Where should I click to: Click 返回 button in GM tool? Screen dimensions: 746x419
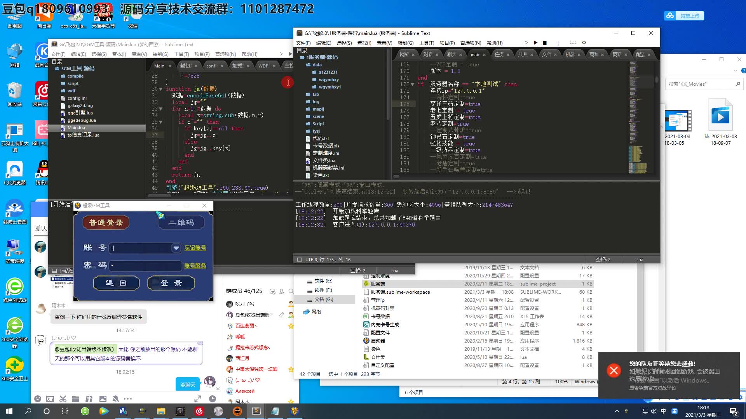(116, 283)
